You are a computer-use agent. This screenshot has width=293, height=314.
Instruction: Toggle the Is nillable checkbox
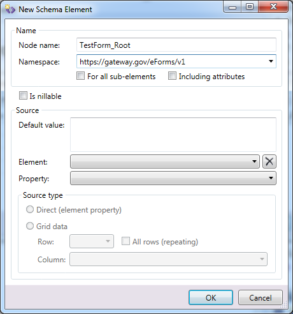coord(23,96)
